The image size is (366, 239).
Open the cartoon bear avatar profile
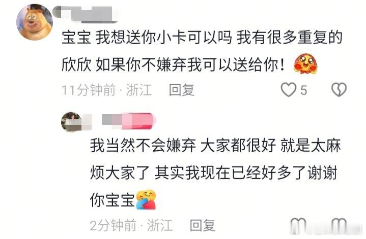pyautogui.click(x=35, y=22)
